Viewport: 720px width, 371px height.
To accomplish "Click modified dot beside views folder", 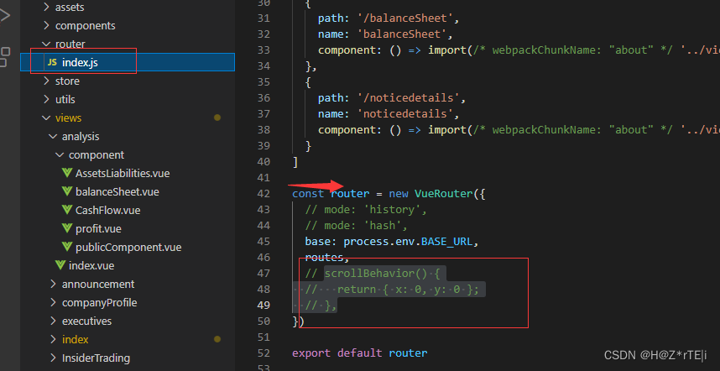I will 217,118.
